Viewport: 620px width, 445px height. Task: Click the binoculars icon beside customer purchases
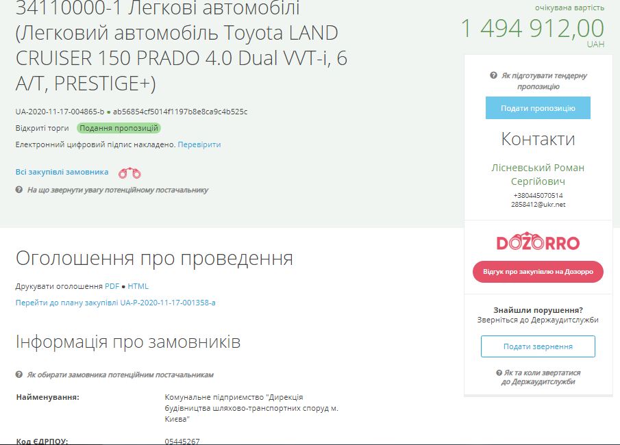pyautogui.click(x=129, y=173)
